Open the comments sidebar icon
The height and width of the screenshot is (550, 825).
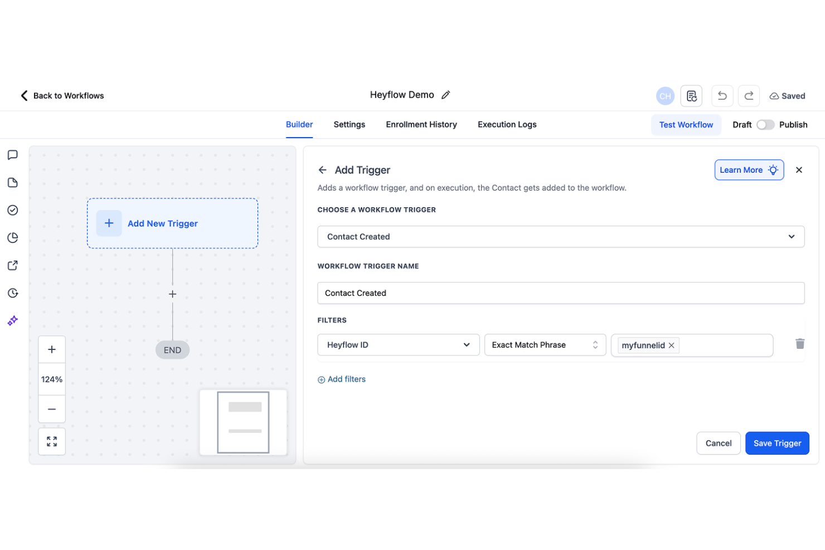13,155
